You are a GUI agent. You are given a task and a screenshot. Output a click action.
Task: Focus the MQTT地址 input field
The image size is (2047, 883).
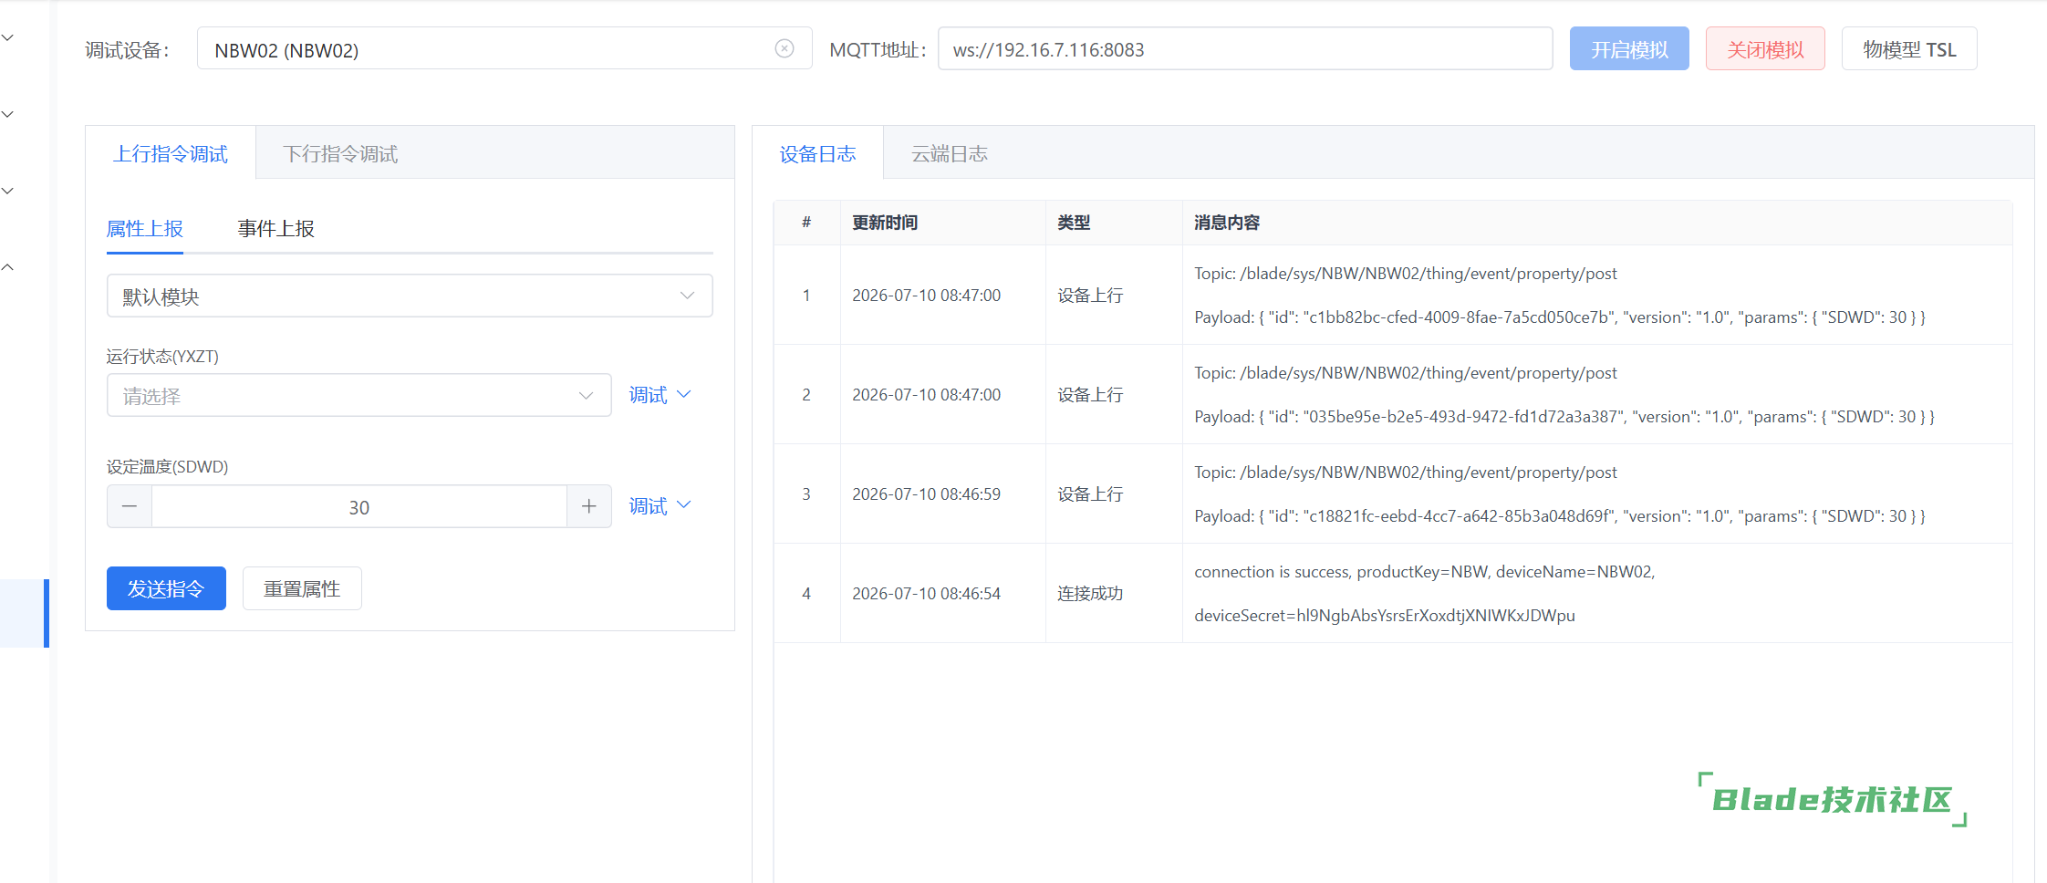coord(1245,48)
